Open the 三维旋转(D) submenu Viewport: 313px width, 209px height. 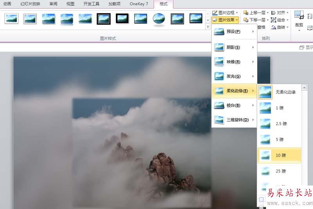(234, 120)
